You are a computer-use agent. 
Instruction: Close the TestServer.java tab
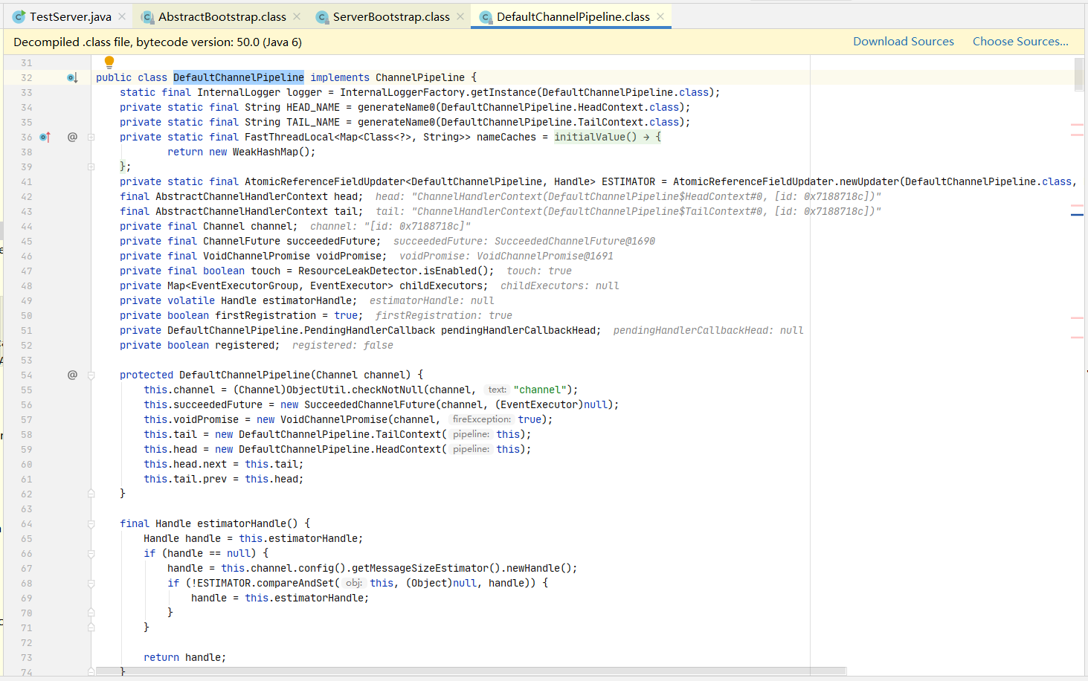pos(122,16)
